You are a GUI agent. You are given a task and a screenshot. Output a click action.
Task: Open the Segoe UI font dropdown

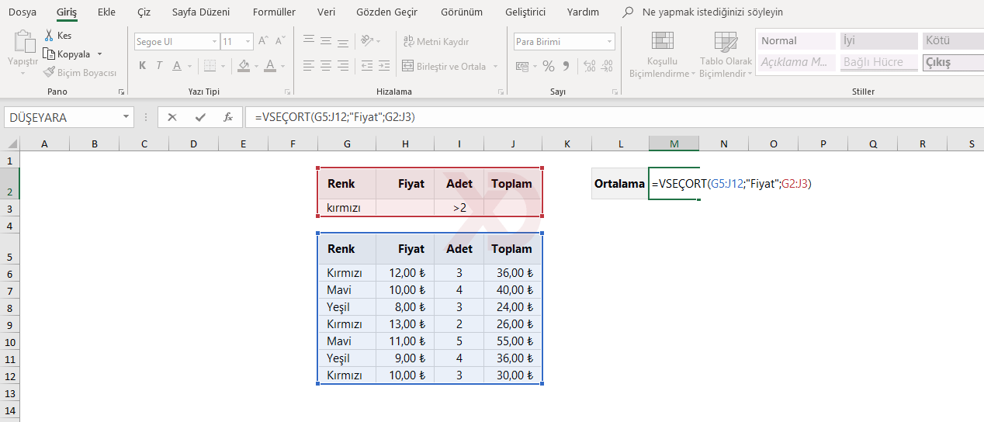click(x=214, y=42)
